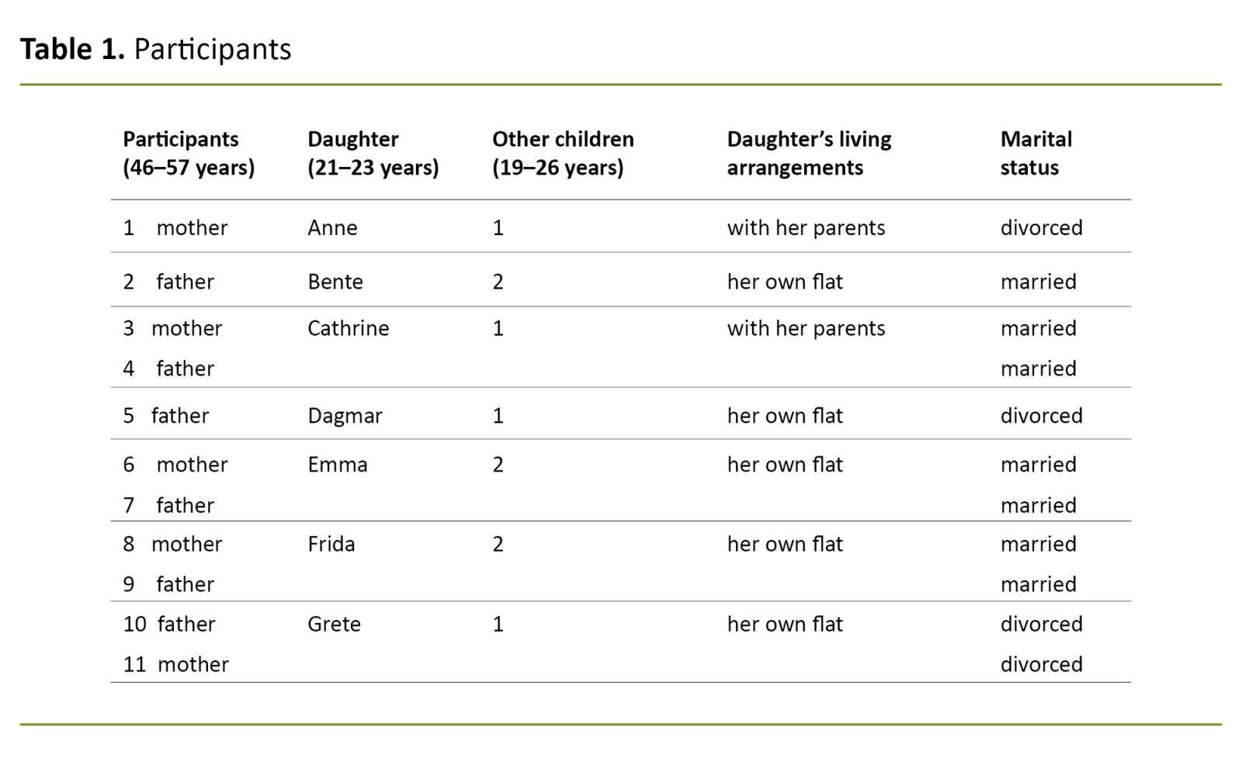Click the 'Table 1. Participants' title
Image resolution: width=1242 pixels, height=762 pixels.
(155, 49)
